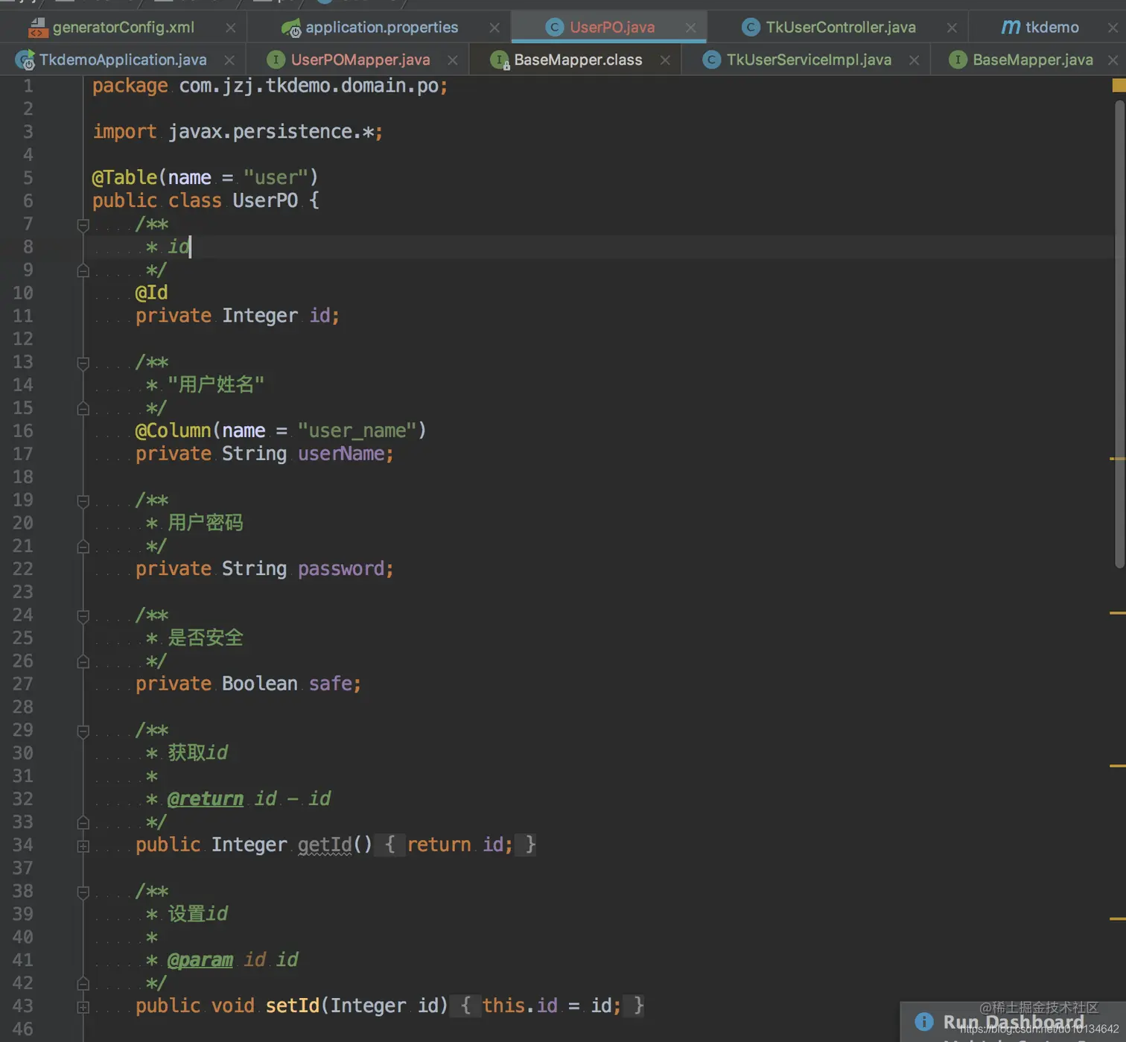
Task: Click the interface icon on UserPOMapper.java tab
Action: (x=276, y=60)
